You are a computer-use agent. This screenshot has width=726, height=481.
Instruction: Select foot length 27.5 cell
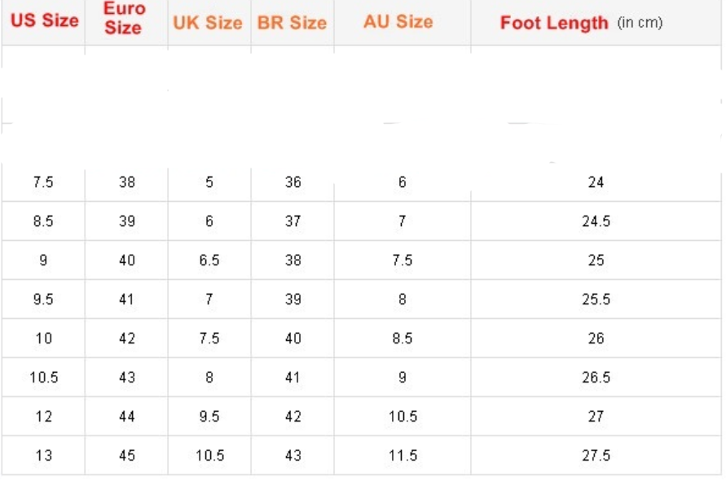[x=596, y=456]
